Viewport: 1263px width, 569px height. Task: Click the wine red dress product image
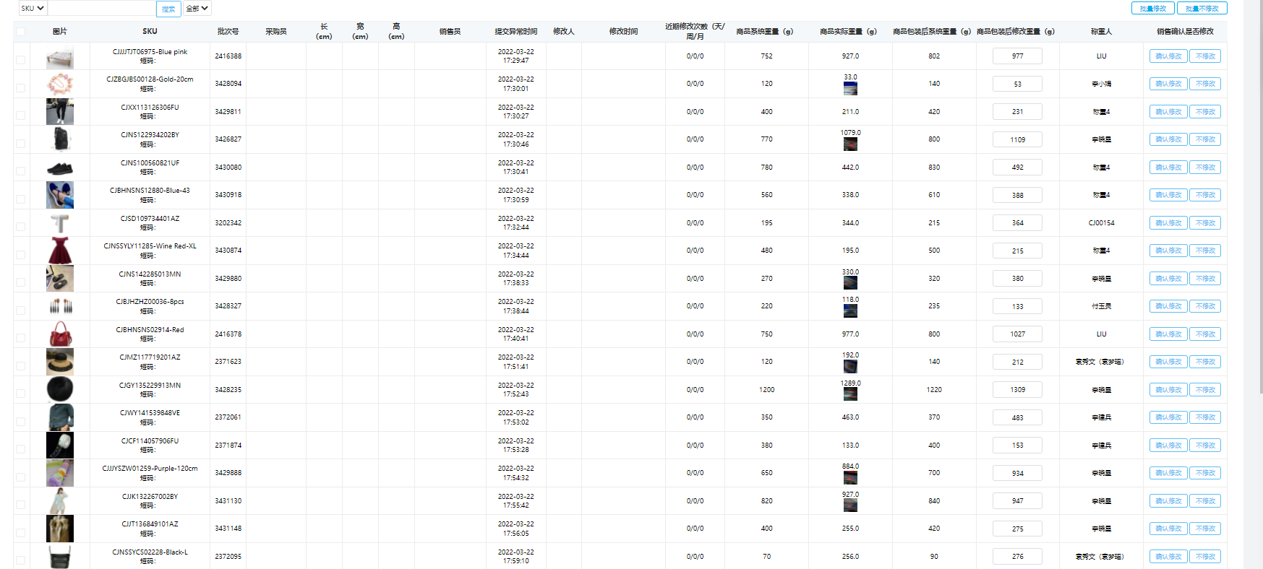[60, 251]
